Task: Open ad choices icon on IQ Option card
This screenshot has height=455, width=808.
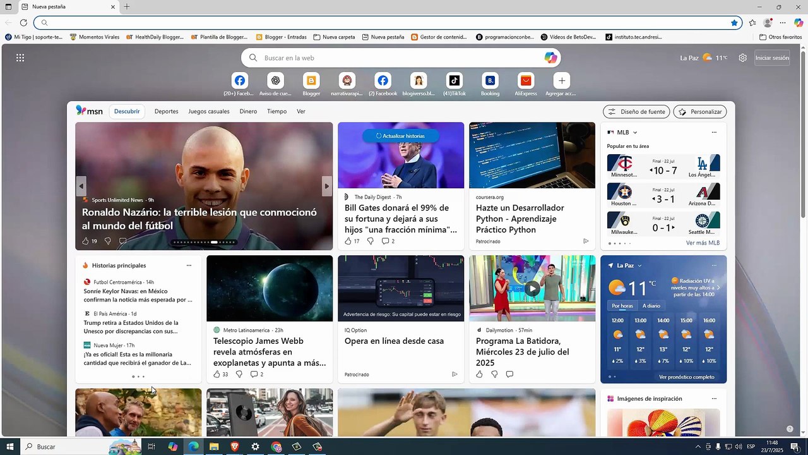Action: (454, 374)
